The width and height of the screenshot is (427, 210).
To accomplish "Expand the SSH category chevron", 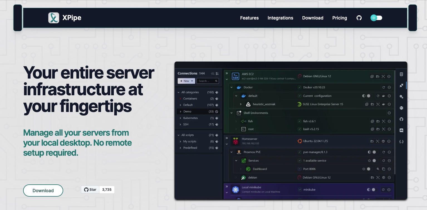I will [180, 124].
